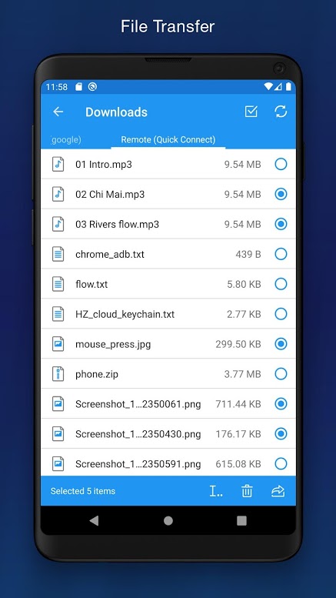Tap the 03 Rivers flow.mp3 file name
336x598 pixels.
pos(118,224)
